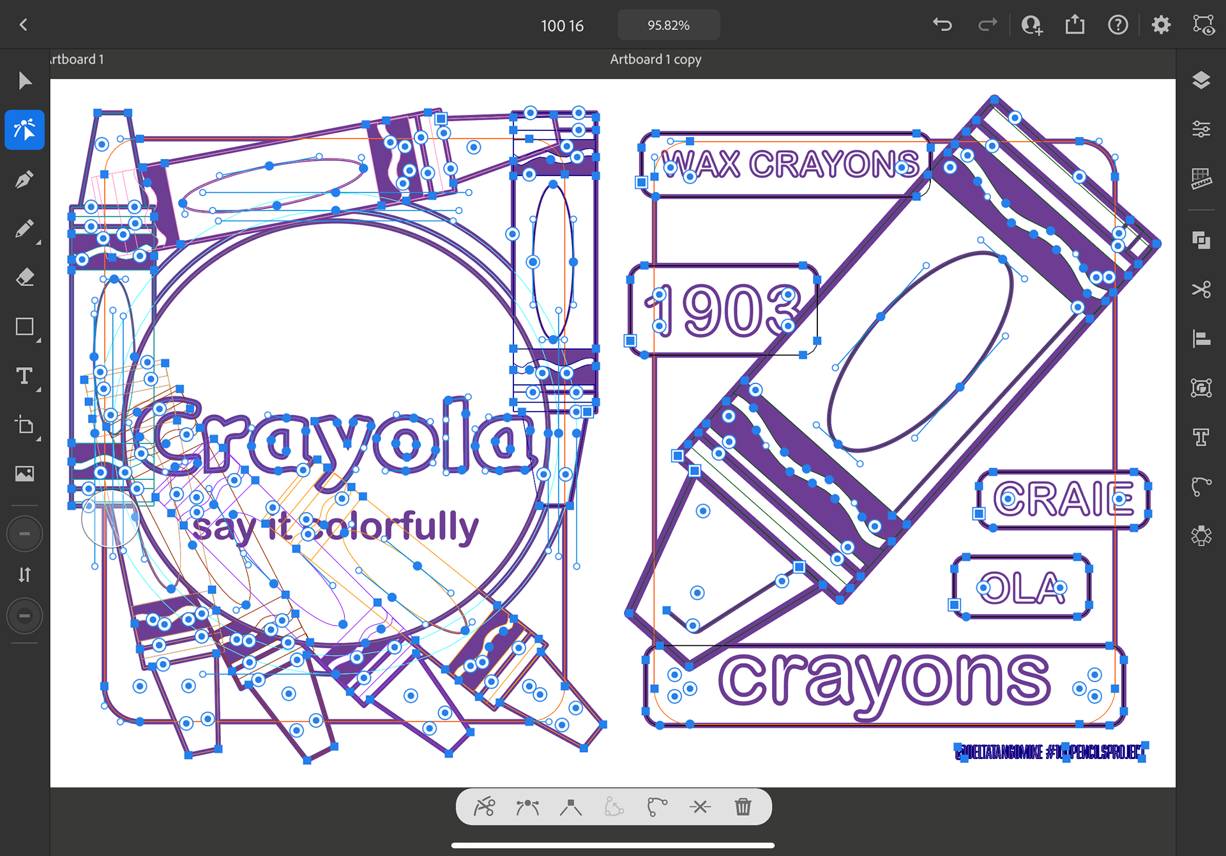The width and height of the screenshot is (1226, 856).
Task: Open the Precision grid ruler panel
Action: tap(1201, 179)
